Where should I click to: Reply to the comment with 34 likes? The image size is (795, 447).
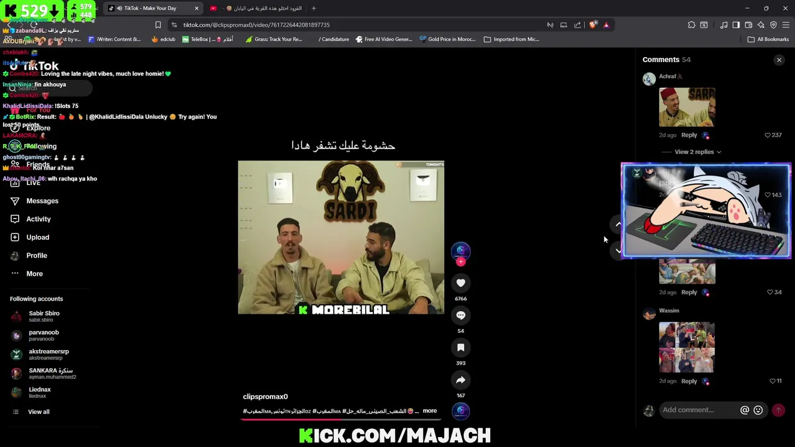click(x=689, y=292)
